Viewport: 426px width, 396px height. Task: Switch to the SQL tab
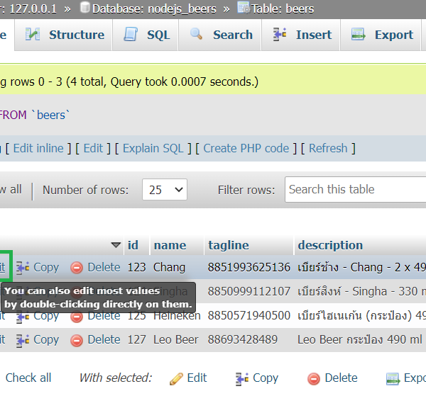(x=147, y=35)
